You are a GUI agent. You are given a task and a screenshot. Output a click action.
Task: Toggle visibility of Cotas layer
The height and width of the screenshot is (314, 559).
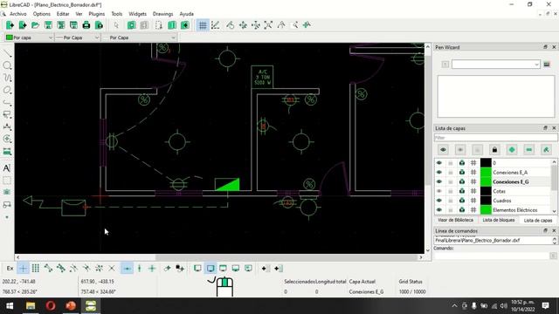439,191
